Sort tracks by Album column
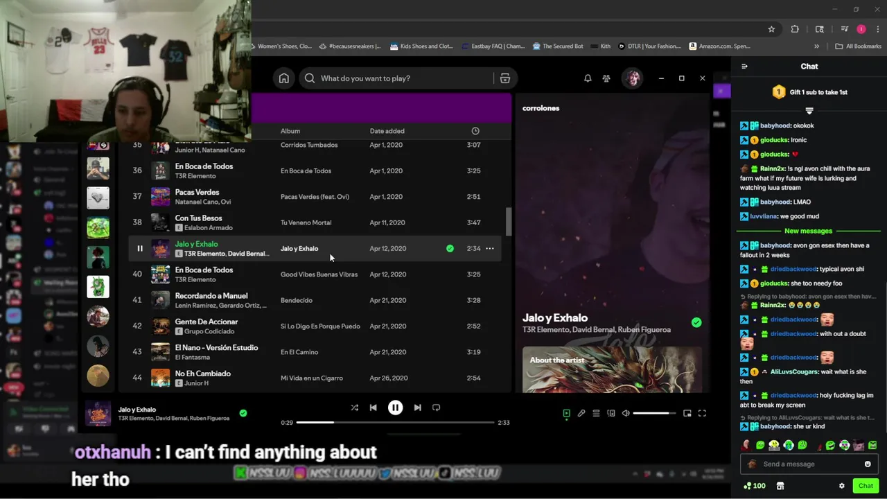Screen dimensions: 887x499 [x=290, y=131]
